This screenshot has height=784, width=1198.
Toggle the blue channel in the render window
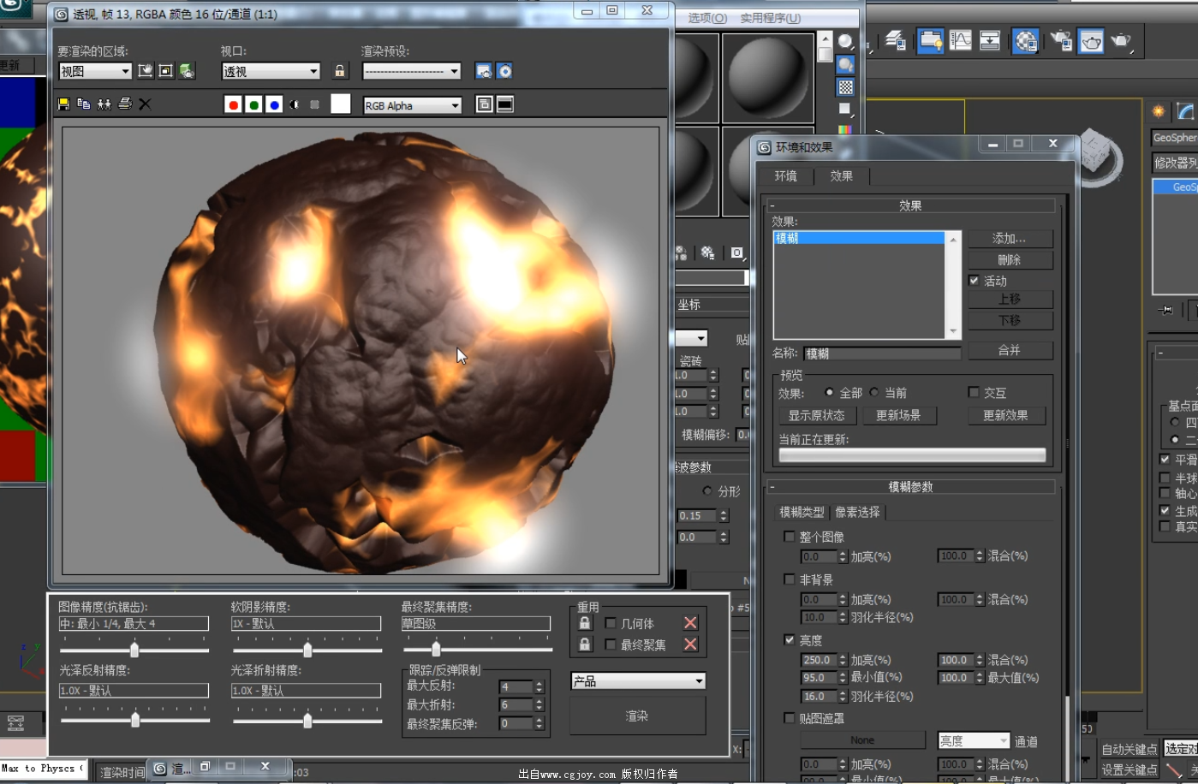(274, 104)
